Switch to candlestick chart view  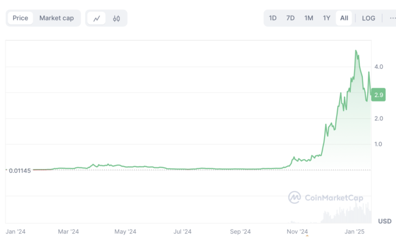tap(116, 18)
